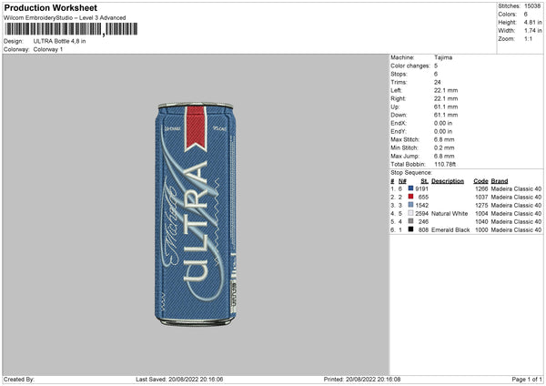Click the 'Colorway 1' value
The width and height of the screenshot is (546, 386).
(48, 49)
